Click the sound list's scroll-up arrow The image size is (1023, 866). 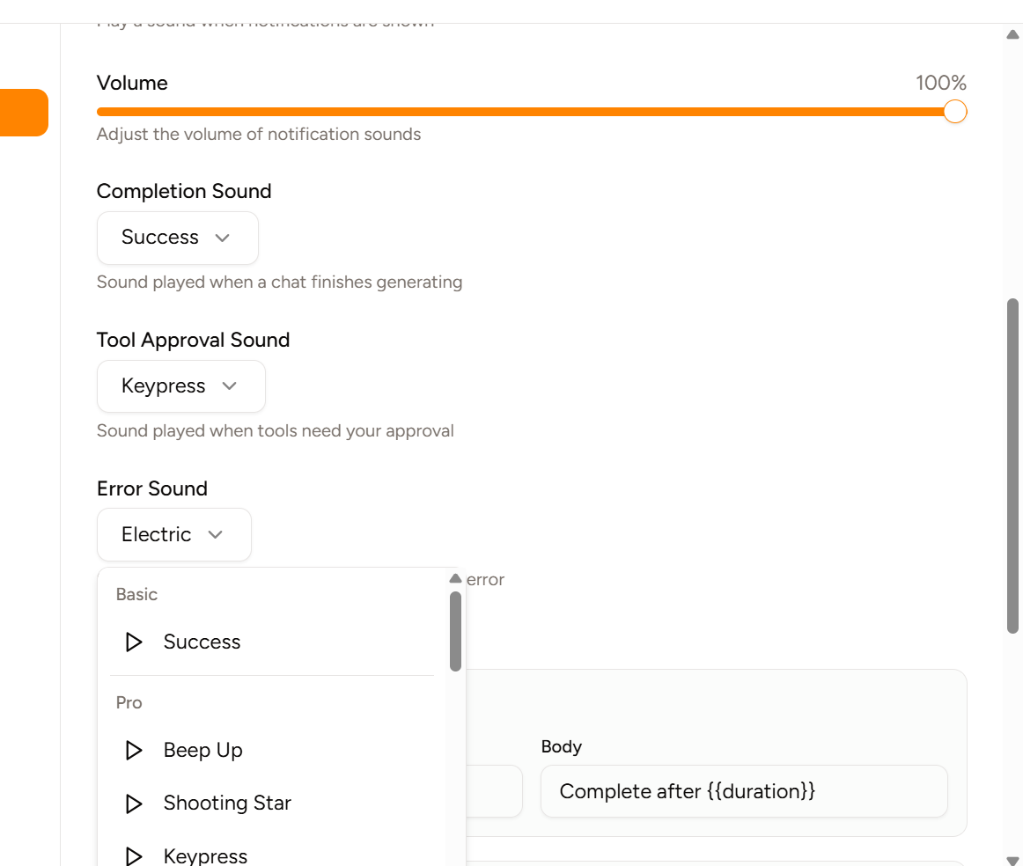coord(455,578)
